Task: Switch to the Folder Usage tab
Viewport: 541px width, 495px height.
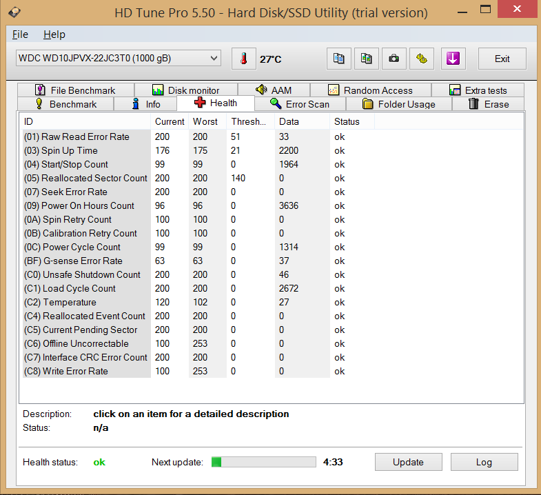Action: pos(399,104)
